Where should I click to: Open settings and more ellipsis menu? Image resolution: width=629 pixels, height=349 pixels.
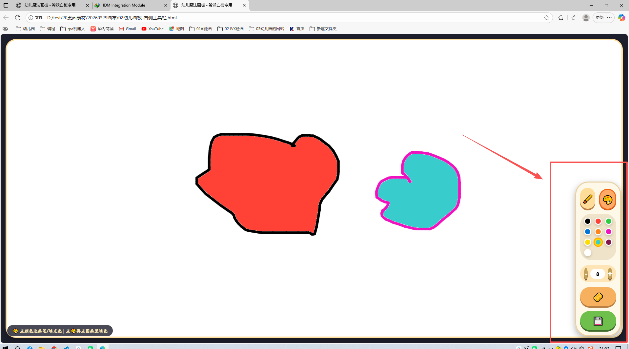pyautogui.click(x=609, y=18)
